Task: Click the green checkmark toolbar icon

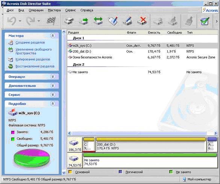Action: 205,21
